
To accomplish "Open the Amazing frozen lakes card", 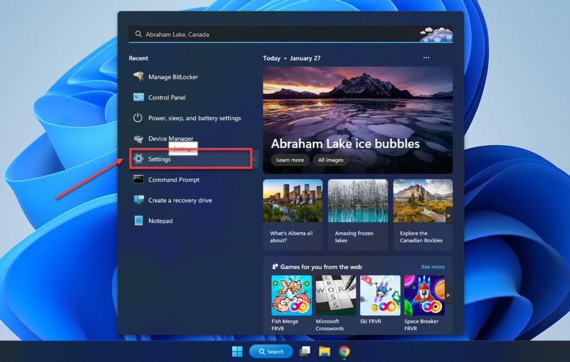I will pyautogui.click(x=358, y=215).
